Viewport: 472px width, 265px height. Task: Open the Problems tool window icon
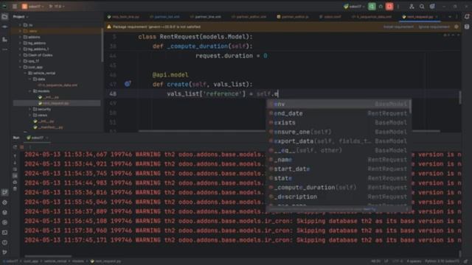(4, 242)
